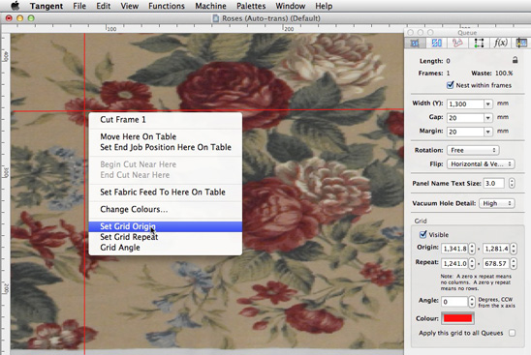Toggle Nest within frames checkbox
Viewport: 531px width, 355px height.
coord(450,85)
